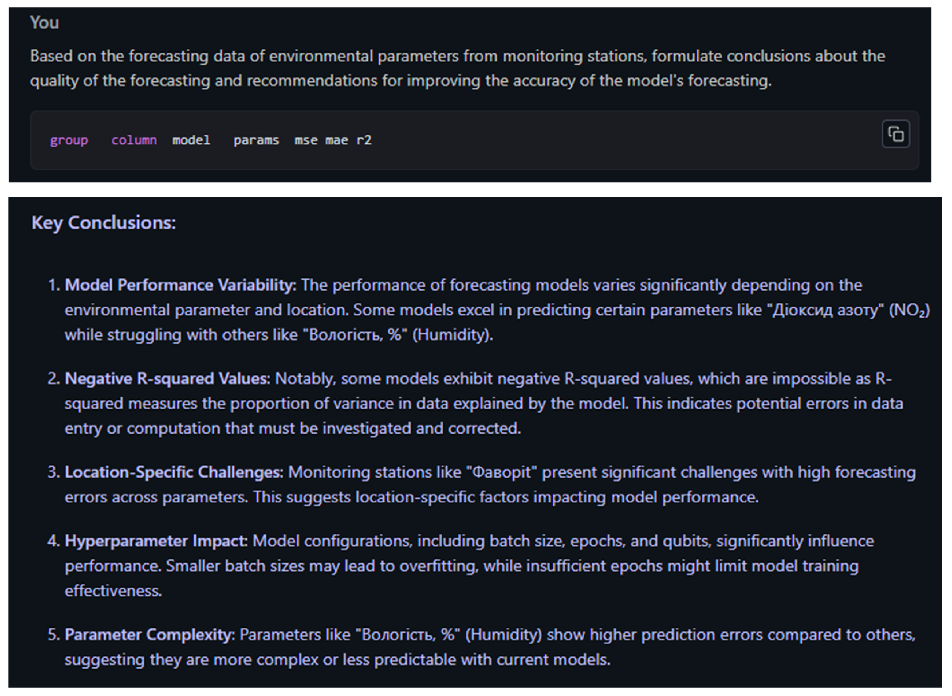
Task: Click the 'column' keyword in code block
Action: click(134, 140)
